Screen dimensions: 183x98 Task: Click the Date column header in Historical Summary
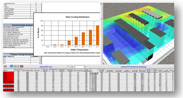(x=94, y=71)
